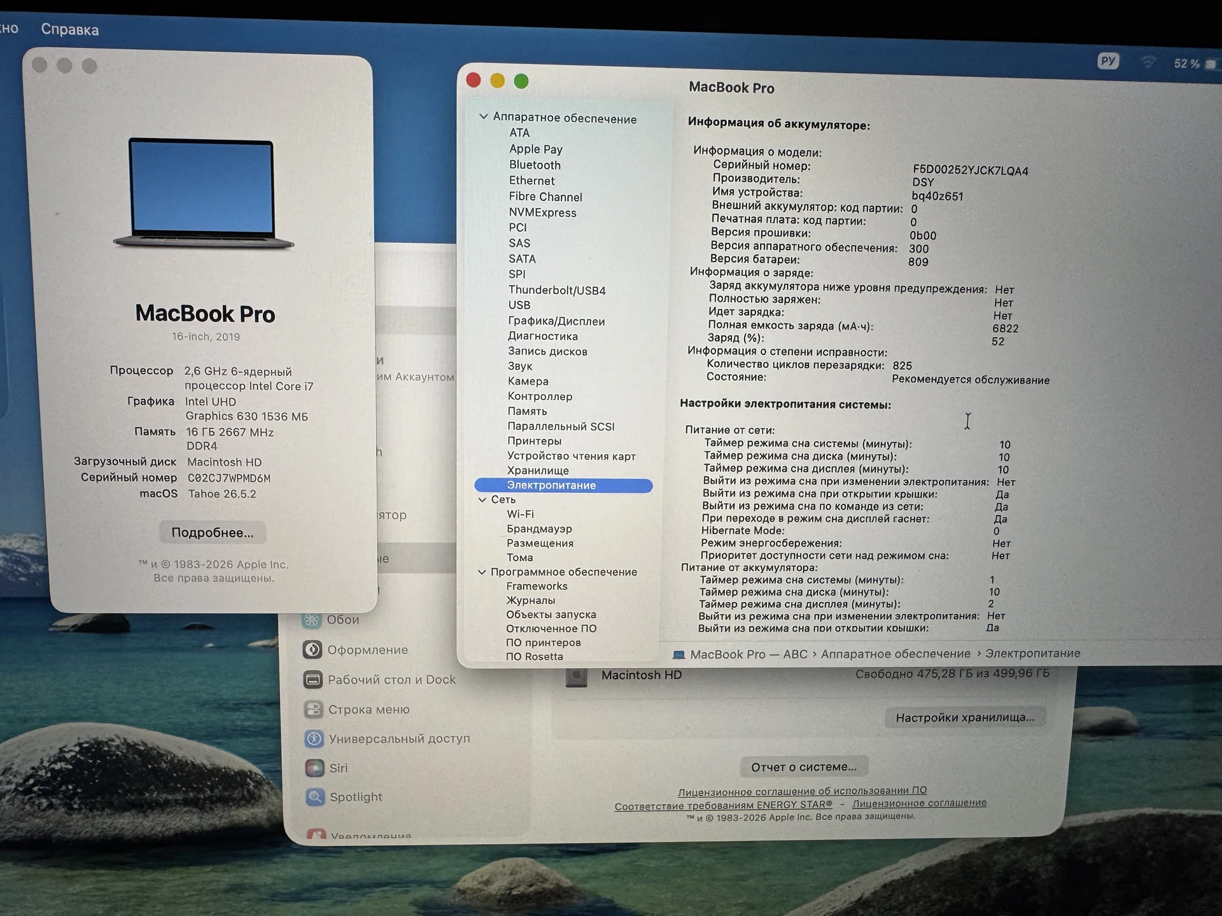Click the MacBook Pro laptop image

(x=203, y=192)
